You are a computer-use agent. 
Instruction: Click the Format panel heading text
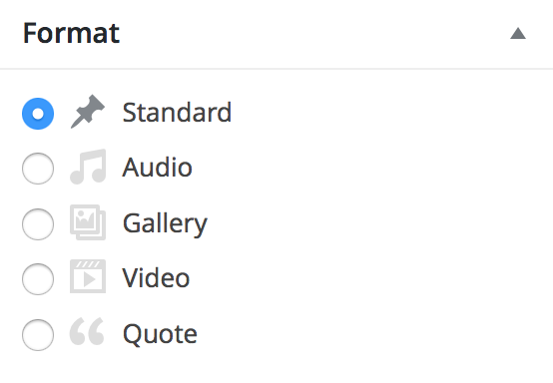71,33
